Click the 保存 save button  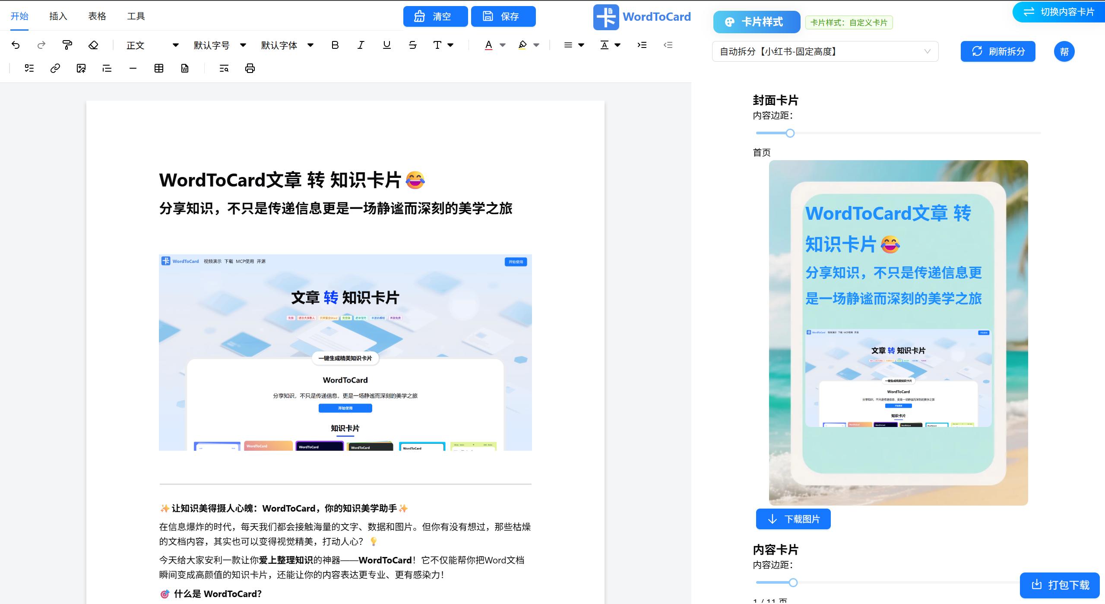pos(503,16)
